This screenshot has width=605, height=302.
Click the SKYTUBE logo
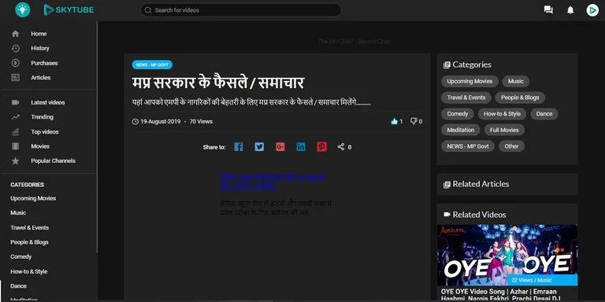click(x=69, y=10)
